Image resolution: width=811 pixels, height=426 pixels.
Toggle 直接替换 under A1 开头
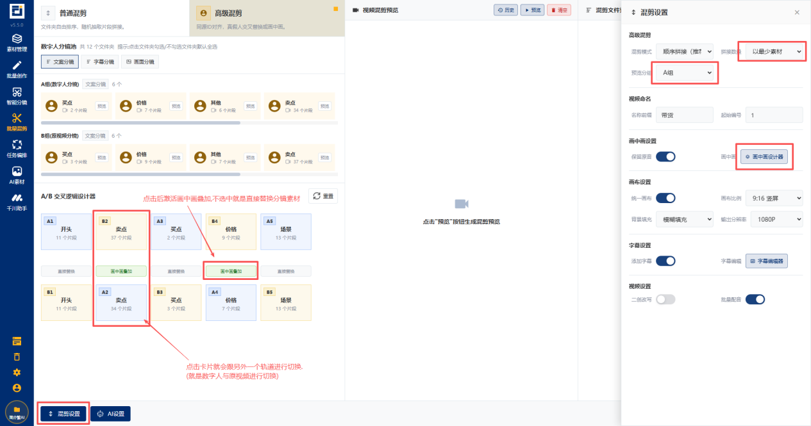(x=67, y=271)
